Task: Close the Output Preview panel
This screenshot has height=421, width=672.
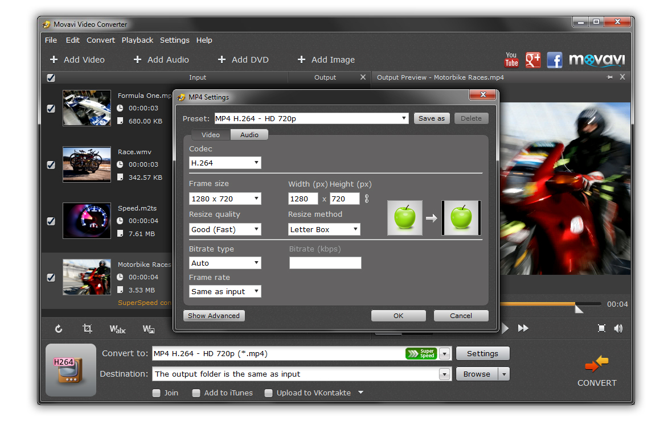Action: click(622, 77)
